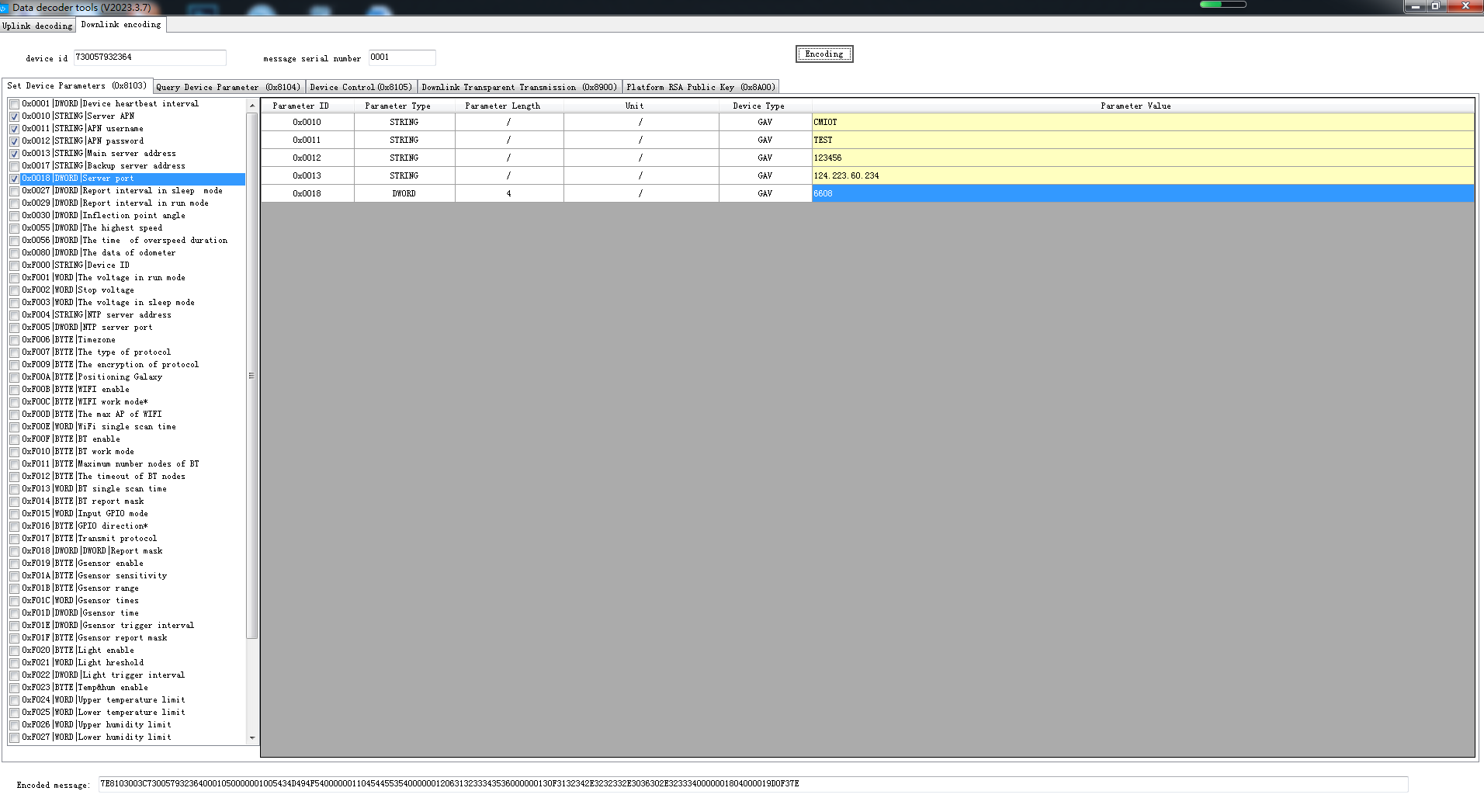Enable the WIFI enable parameter checkbox
The width and height of the screenshot is (1484, 805).
pos(15,390)
